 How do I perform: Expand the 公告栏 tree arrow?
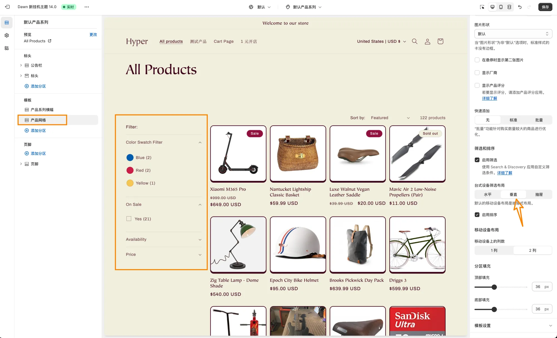(21, 65)
